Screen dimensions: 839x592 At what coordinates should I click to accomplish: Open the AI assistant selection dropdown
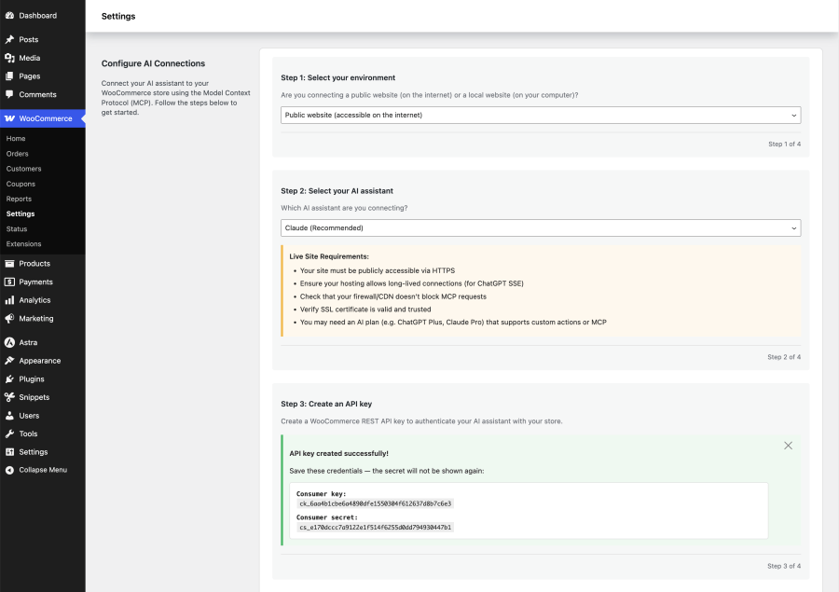[x=541, y=228]
